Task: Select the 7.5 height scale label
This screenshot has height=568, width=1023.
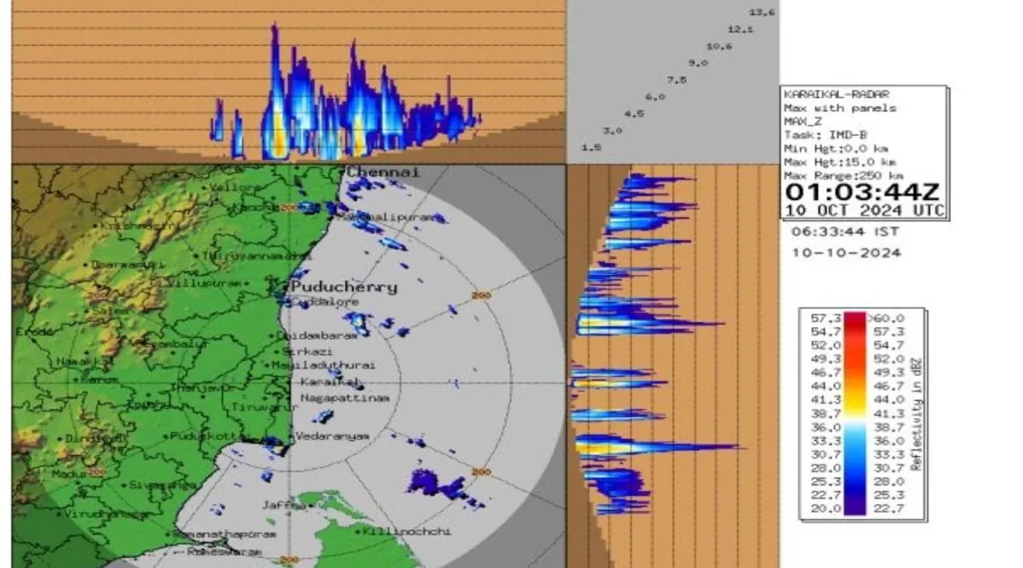Action: click(677, 80)
